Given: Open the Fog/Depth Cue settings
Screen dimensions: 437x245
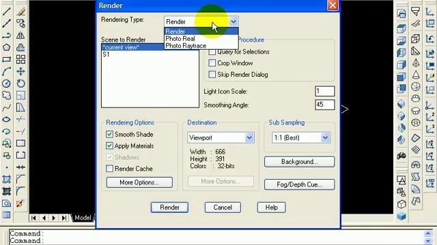Looking at the screenshot, I should [299, 184].
